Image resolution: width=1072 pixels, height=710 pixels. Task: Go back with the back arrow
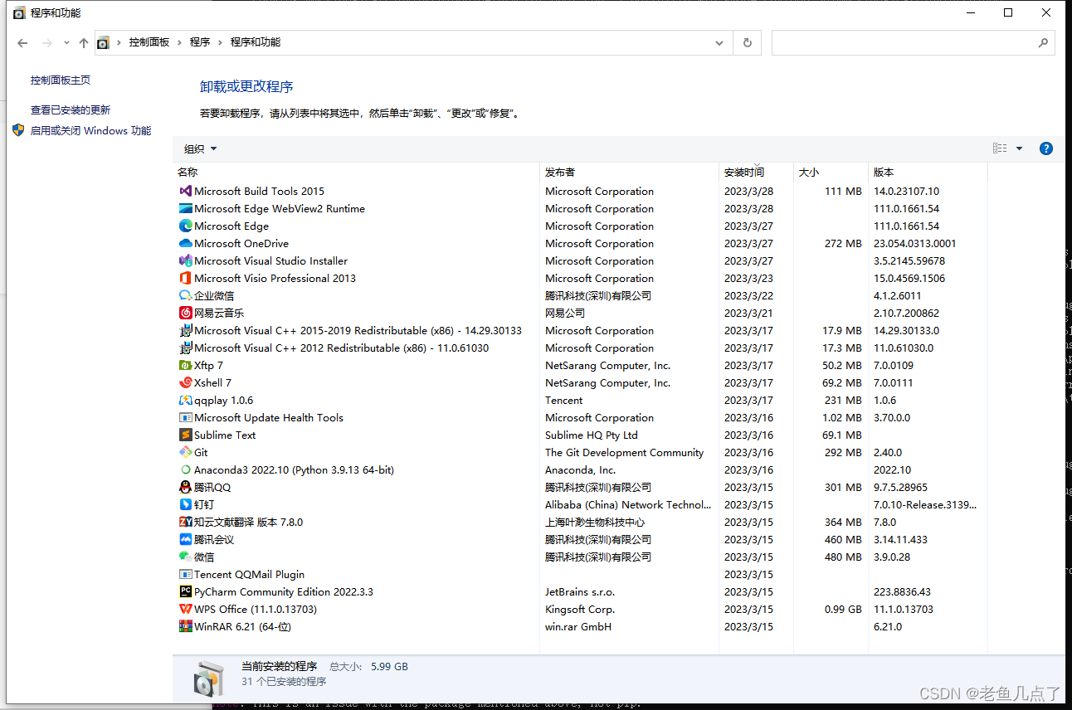[22, 42]
